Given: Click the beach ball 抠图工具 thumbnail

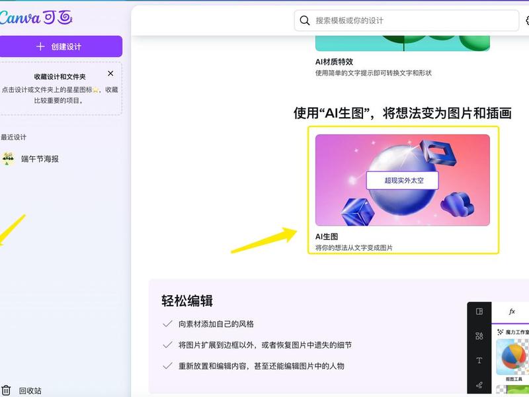Looking at the screenshot, I should 512,357.
